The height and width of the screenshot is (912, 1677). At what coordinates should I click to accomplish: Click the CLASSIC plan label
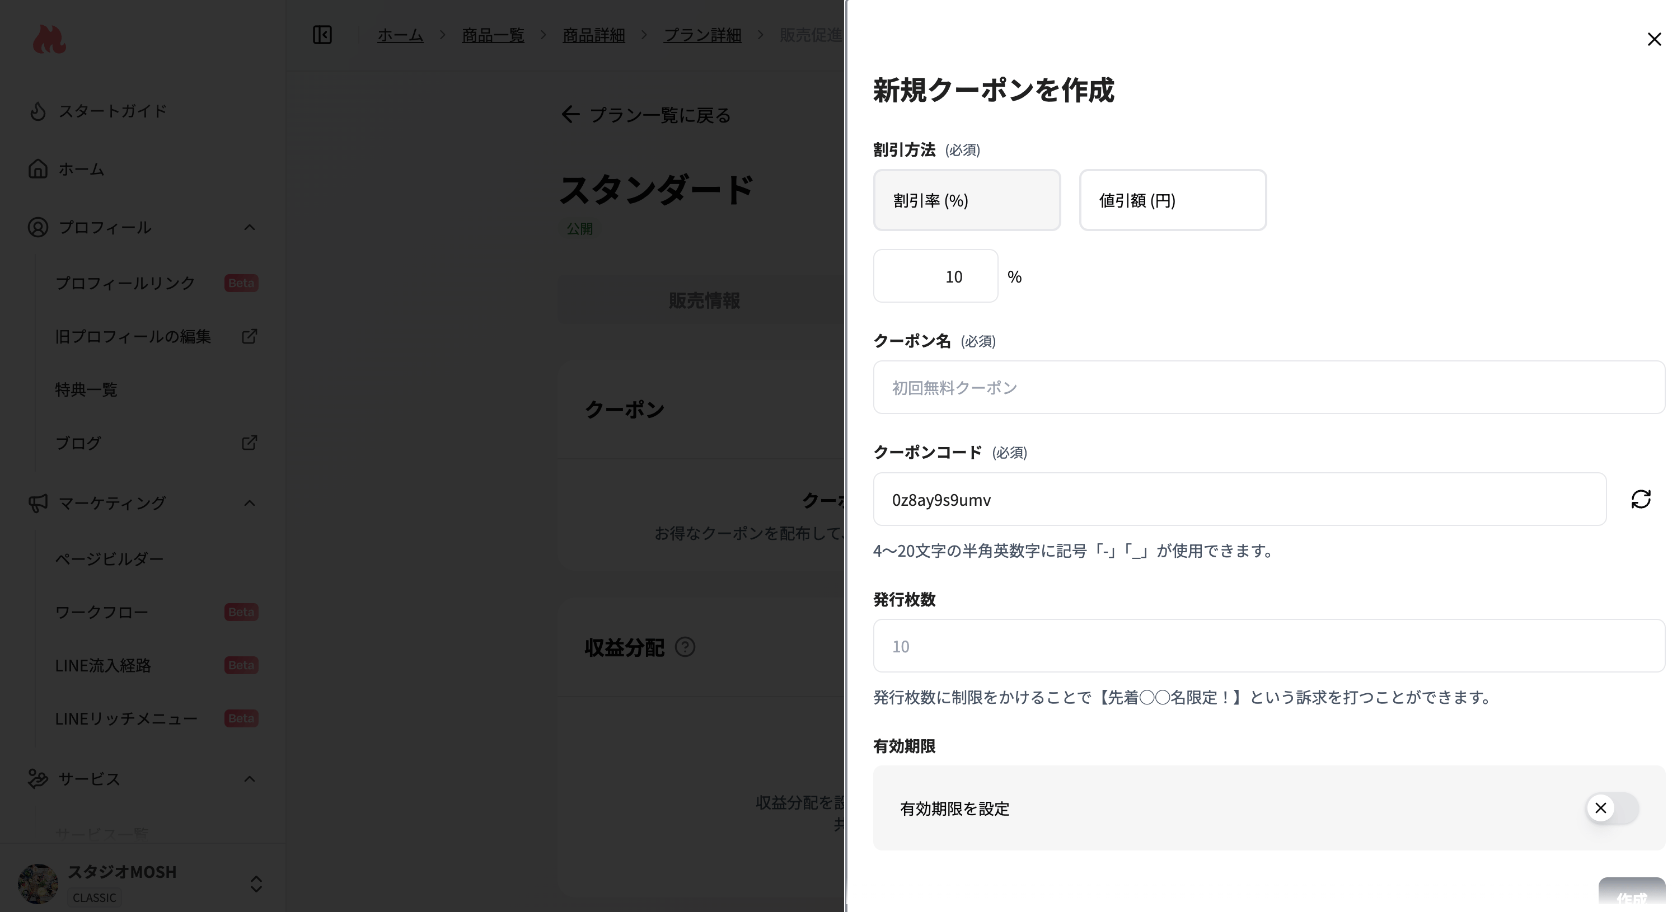(95, 897)
